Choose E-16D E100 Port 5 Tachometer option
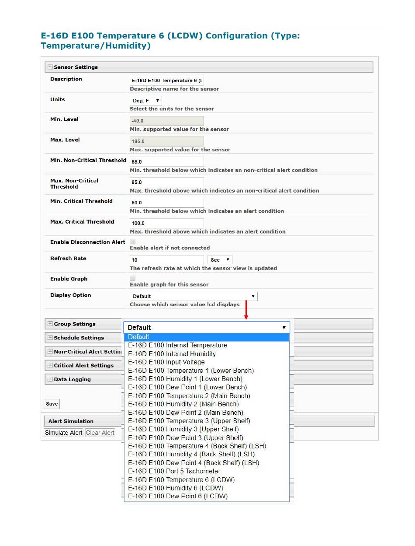 coord(174,471)
